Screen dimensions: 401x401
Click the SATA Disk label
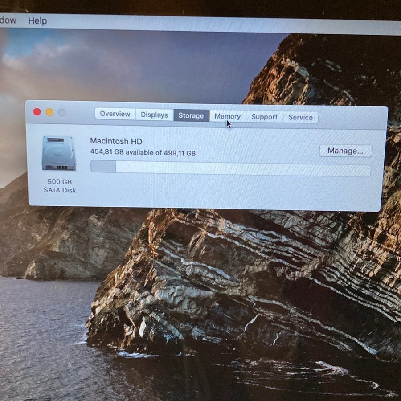coord(60,190)
